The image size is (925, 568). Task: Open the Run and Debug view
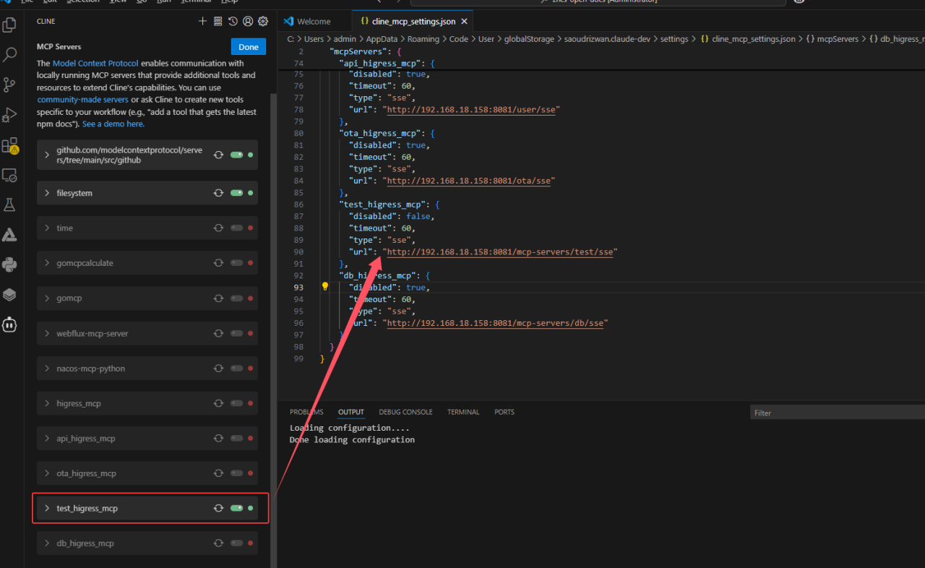(10, 115)
